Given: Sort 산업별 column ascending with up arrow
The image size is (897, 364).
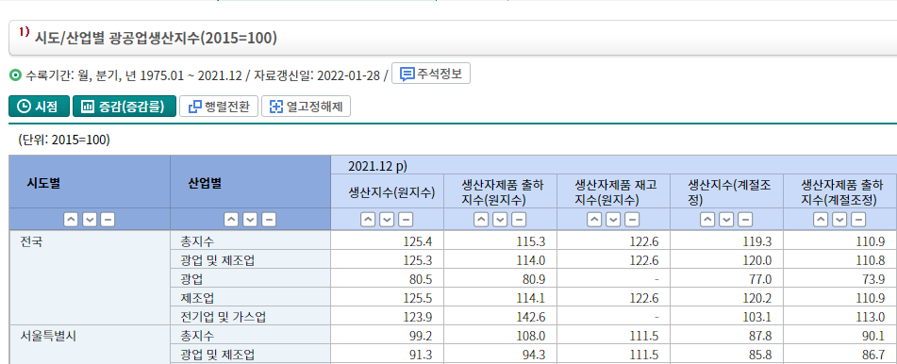Looking at the screenshot, I should click(231, 220).
